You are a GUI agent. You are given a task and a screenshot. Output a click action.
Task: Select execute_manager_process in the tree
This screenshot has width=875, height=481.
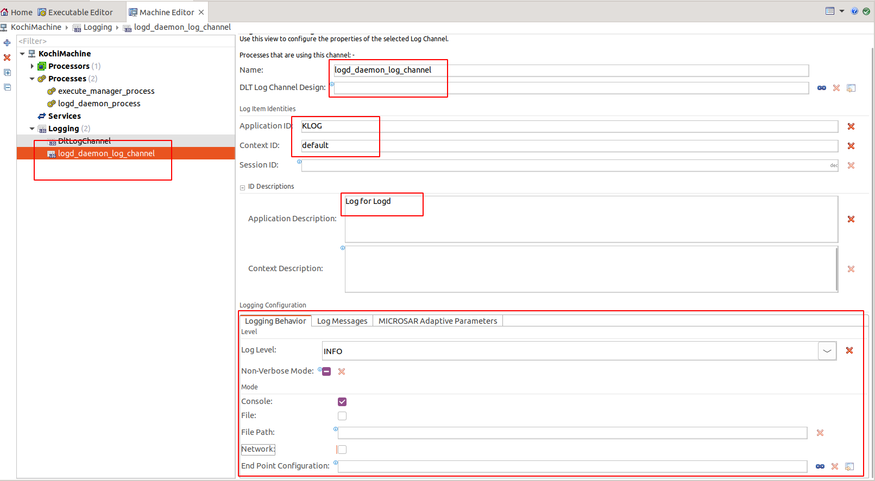[x=106, y=91]
